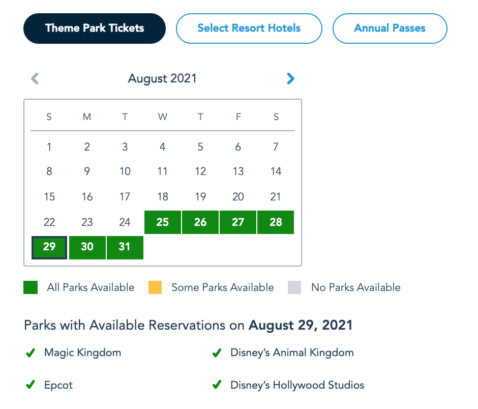Select August 25 on the calendar

pos(163,222)
